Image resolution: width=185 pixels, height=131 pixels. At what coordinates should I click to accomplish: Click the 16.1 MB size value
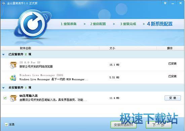tap(114, 65)
